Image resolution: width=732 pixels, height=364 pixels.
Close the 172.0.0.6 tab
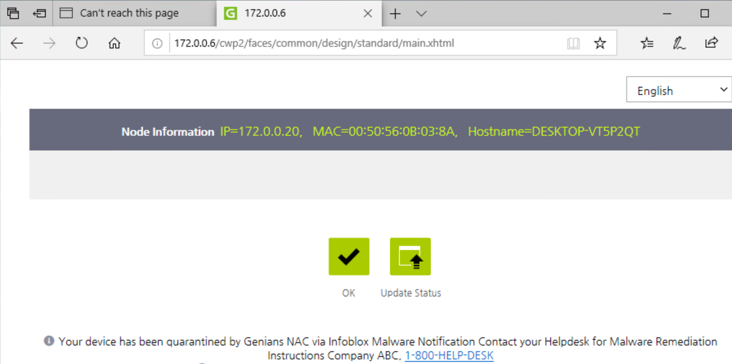click(368, 14)
